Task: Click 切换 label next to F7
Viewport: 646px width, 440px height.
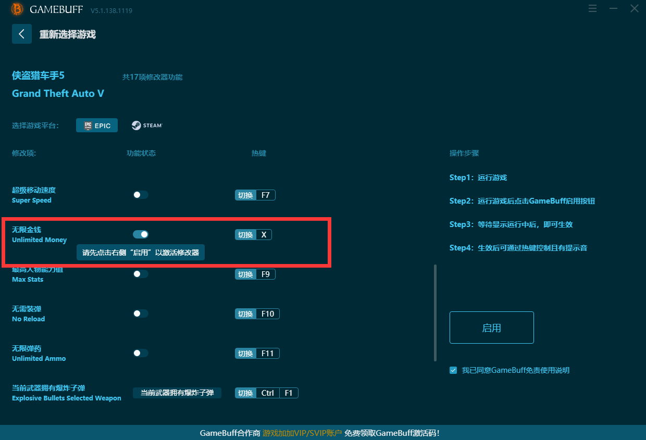Action: pos(245,195)
